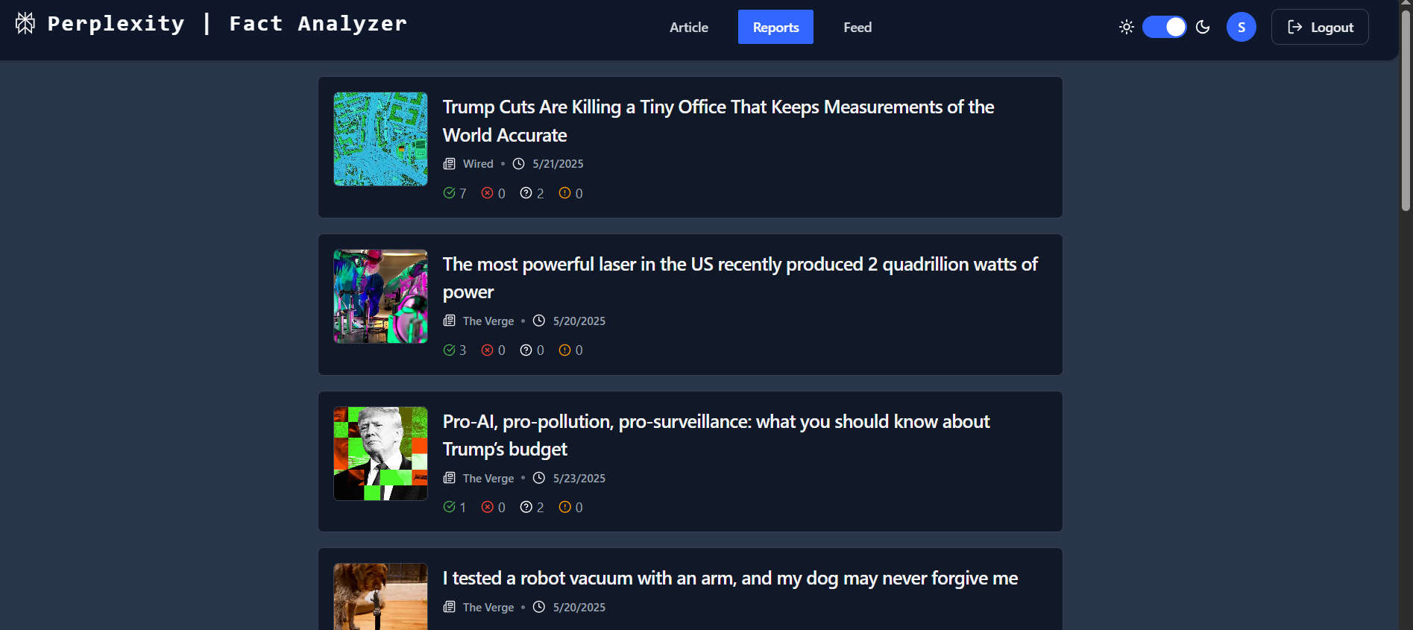Click the Wired source label
This screenshot has width=1413, height=630.
click(x=478, y=164)
